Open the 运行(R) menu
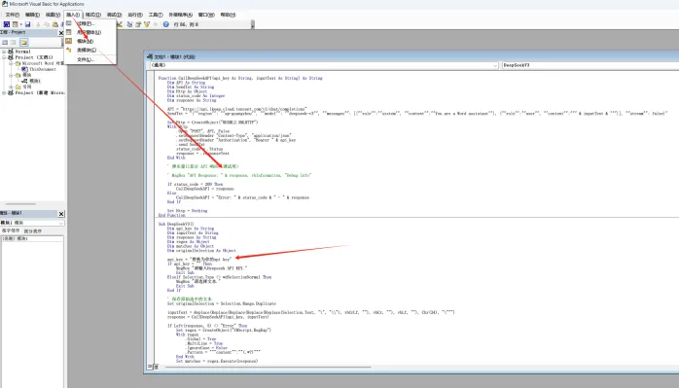This screenshot has width=679, height=388. (x=135, y=15)
